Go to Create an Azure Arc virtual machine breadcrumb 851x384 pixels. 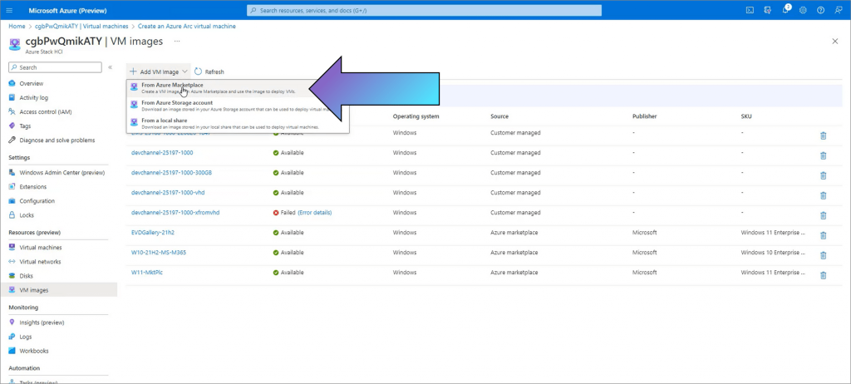pos(187,26)
